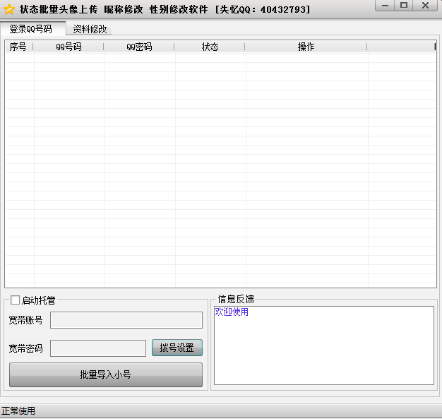Minimize the window
Image resolution: width=442 pixels, height=419 pixels.
383,6
